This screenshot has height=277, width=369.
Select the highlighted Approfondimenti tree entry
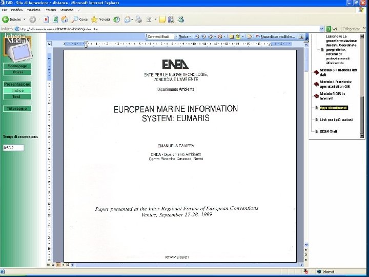[334, 108]
